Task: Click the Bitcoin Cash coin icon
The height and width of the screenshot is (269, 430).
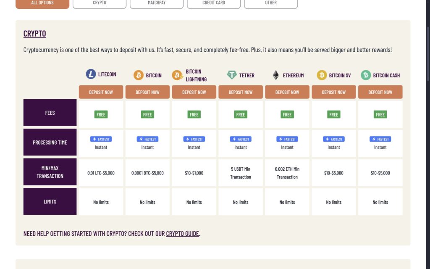Action: pos(365,75)
